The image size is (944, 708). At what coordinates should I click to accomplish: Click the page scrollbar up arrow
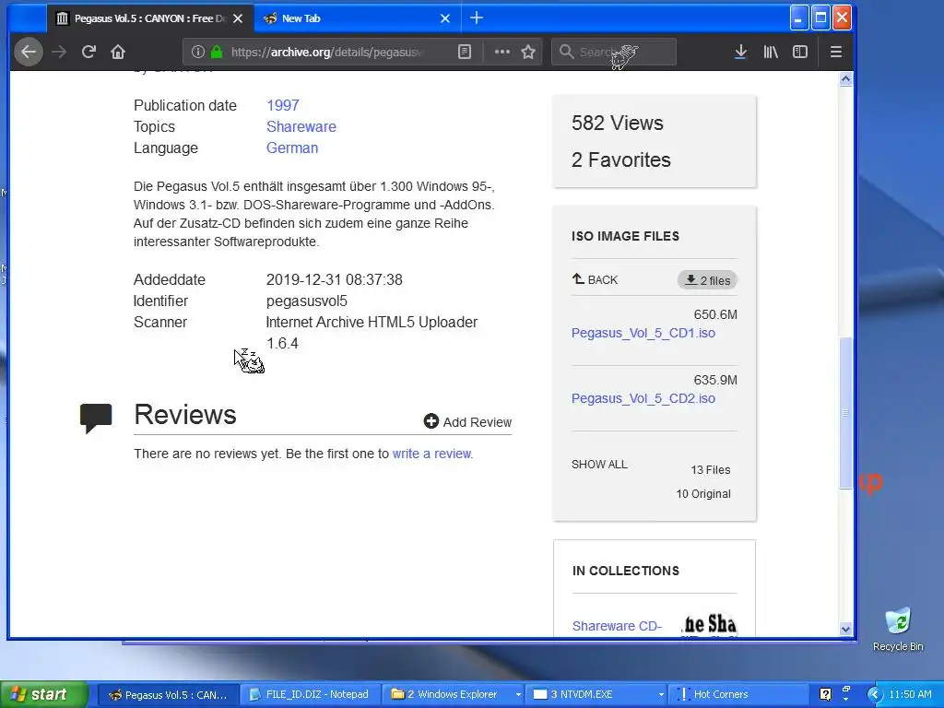(x=846, y=79)
